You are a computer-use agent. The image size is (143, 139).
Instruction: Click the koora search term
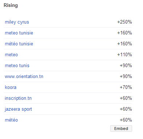(x=11, y=87)
